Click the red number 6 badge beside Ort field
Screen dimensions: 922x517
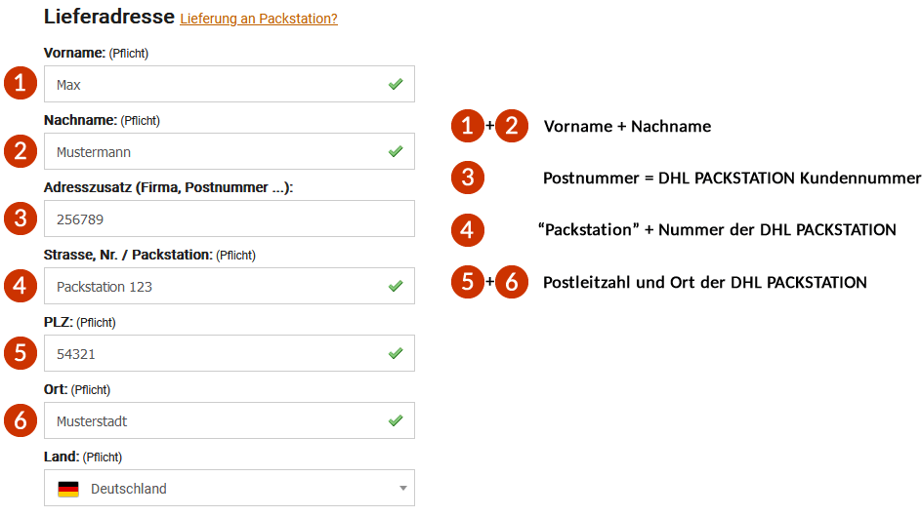pos(21,420)
